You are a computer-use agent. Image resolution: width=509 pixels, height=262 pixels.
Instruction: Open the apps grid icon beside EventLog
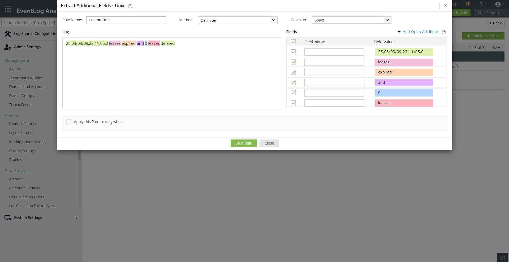(8, 9)
